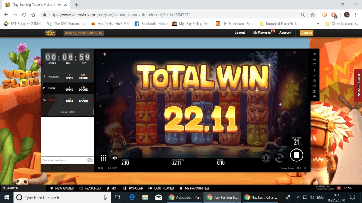Screen dimensions: 362x203
Task: Open BST-Secure bookmark
Action: (x=23, y=24)
